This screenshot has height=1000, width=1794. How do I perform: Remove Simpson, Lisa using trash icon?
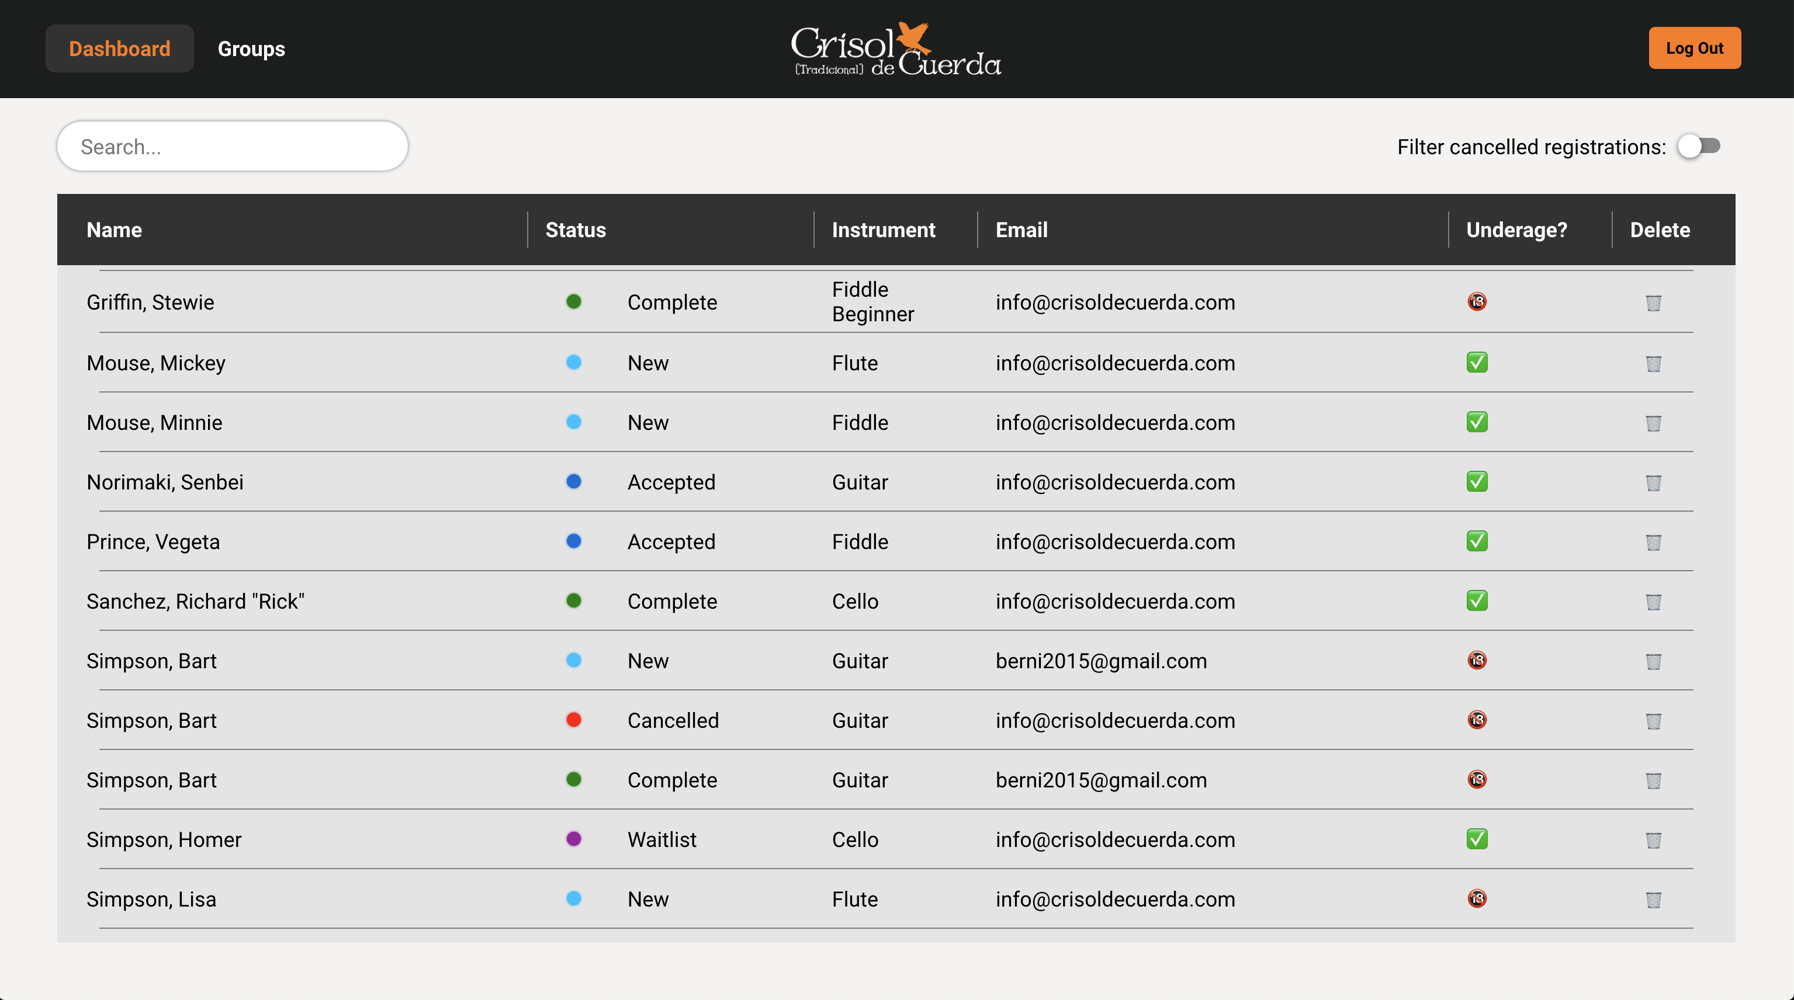tap(1653, 900)
